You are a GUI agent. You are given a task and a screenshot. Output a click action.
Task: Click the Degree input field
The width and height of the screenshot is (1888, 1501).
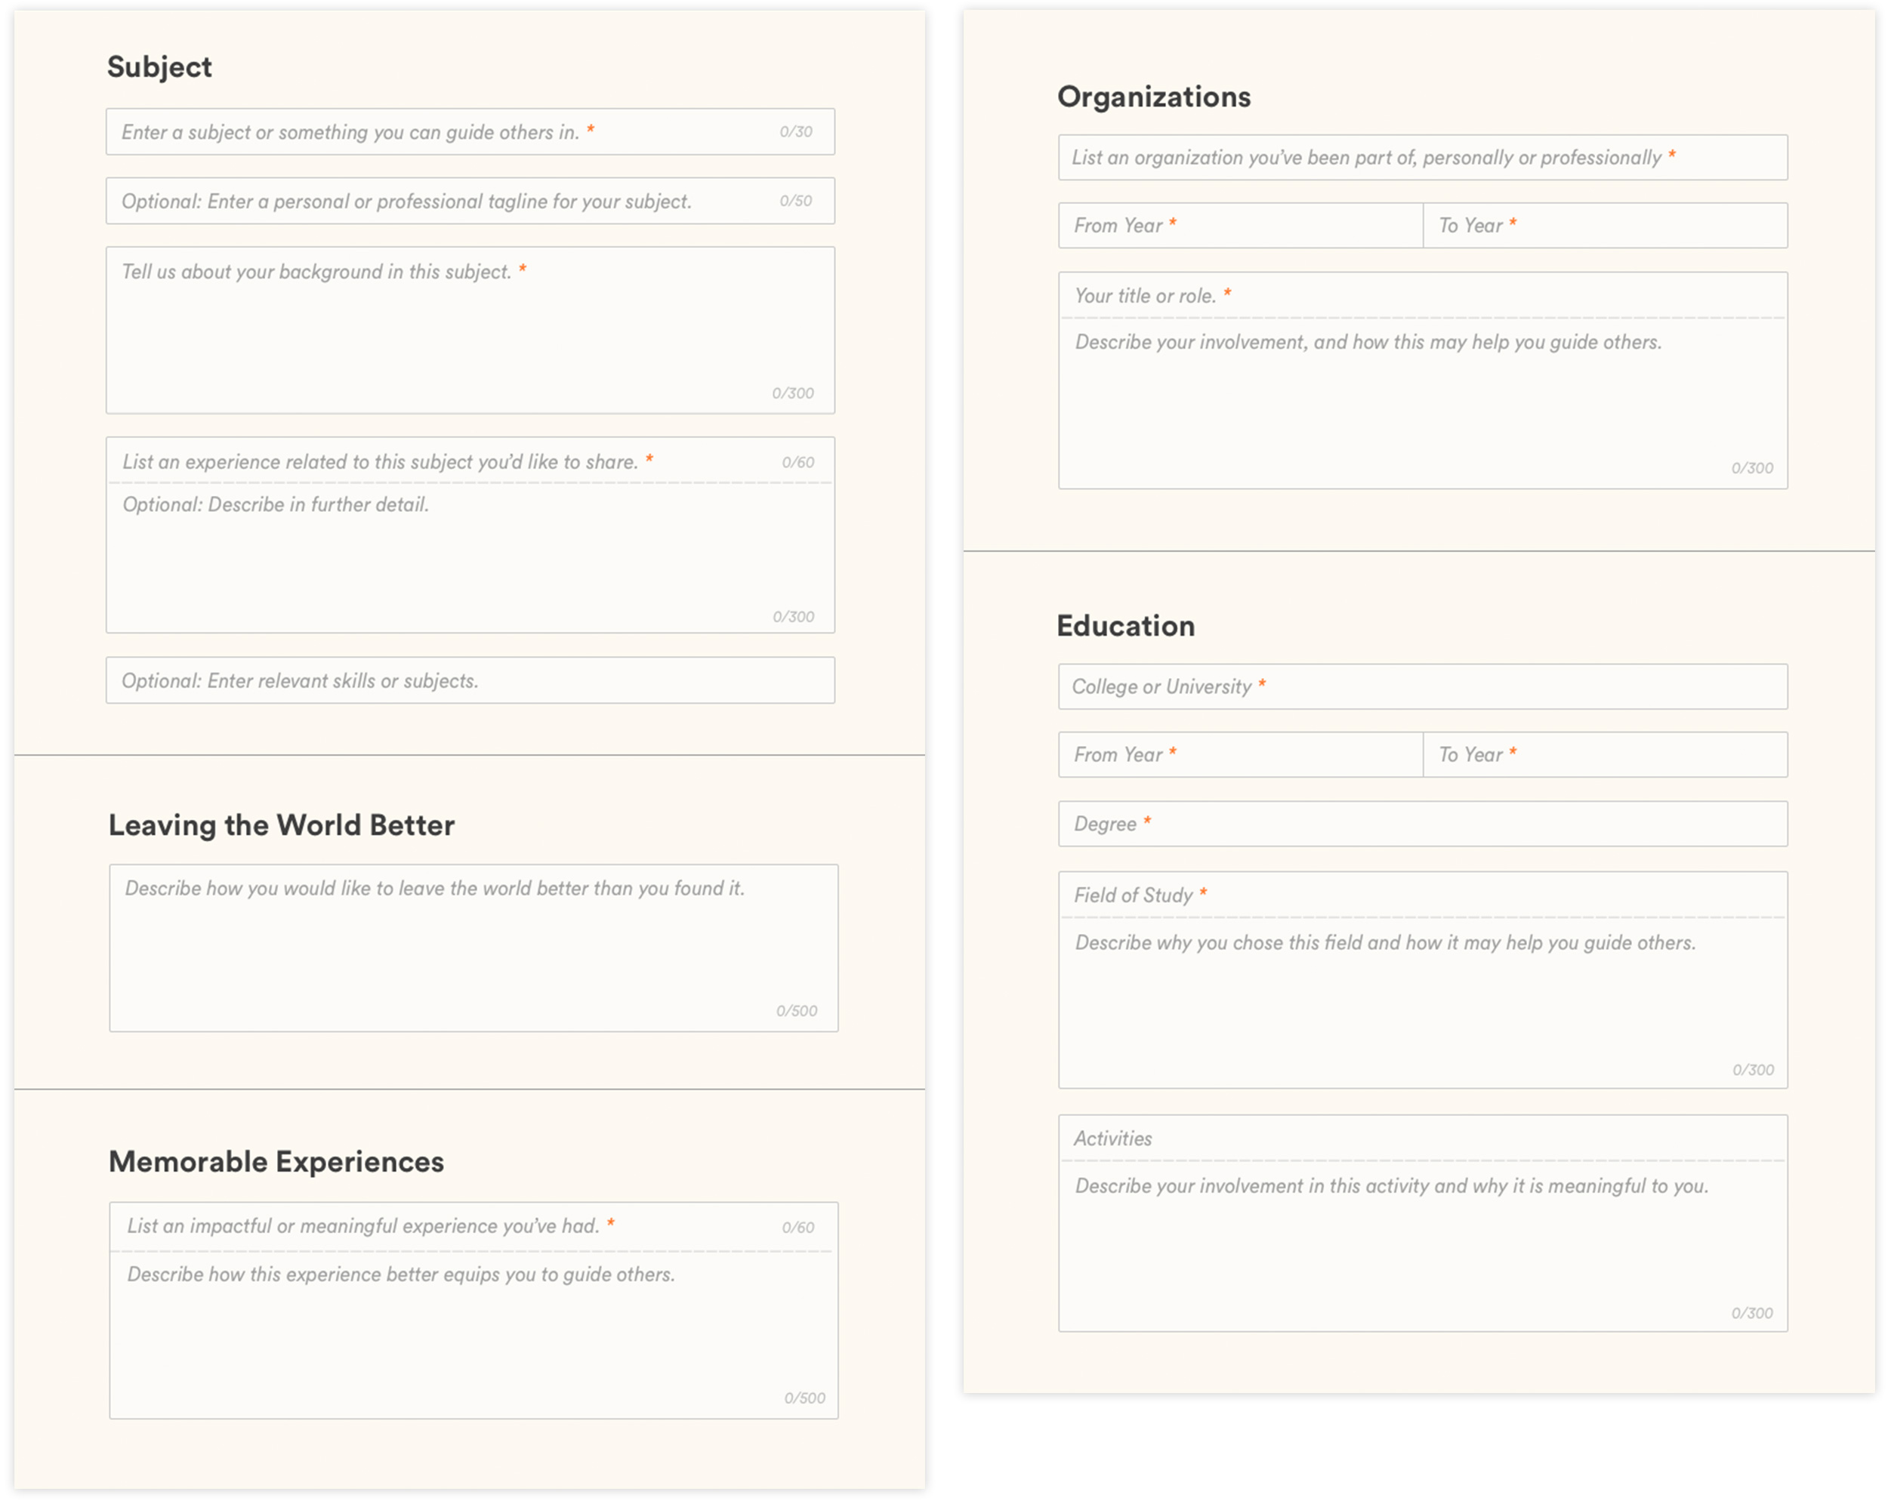click(1422, 824)
